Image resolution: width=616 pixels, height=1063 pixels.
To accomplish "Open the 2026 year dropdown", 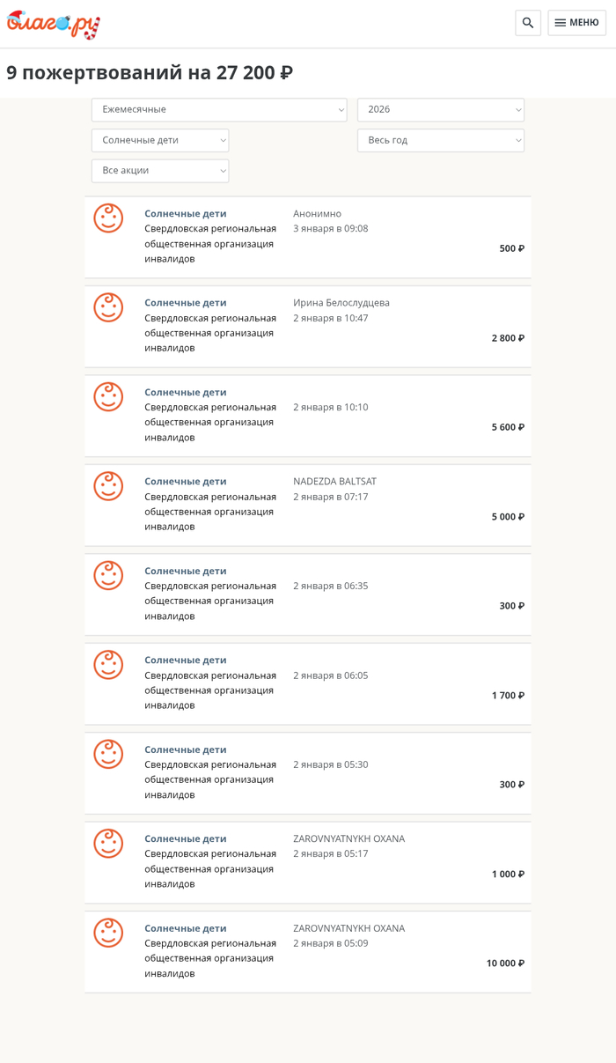I will [440, 109].
